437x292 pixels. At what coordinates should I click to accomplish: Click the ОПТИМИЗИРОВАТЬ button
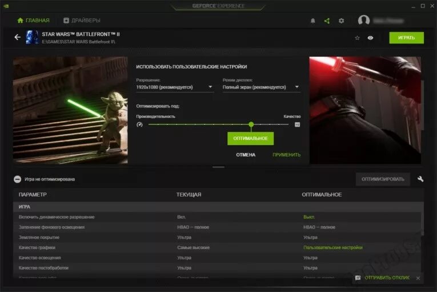pyautogui.click(x=383, y=179)
